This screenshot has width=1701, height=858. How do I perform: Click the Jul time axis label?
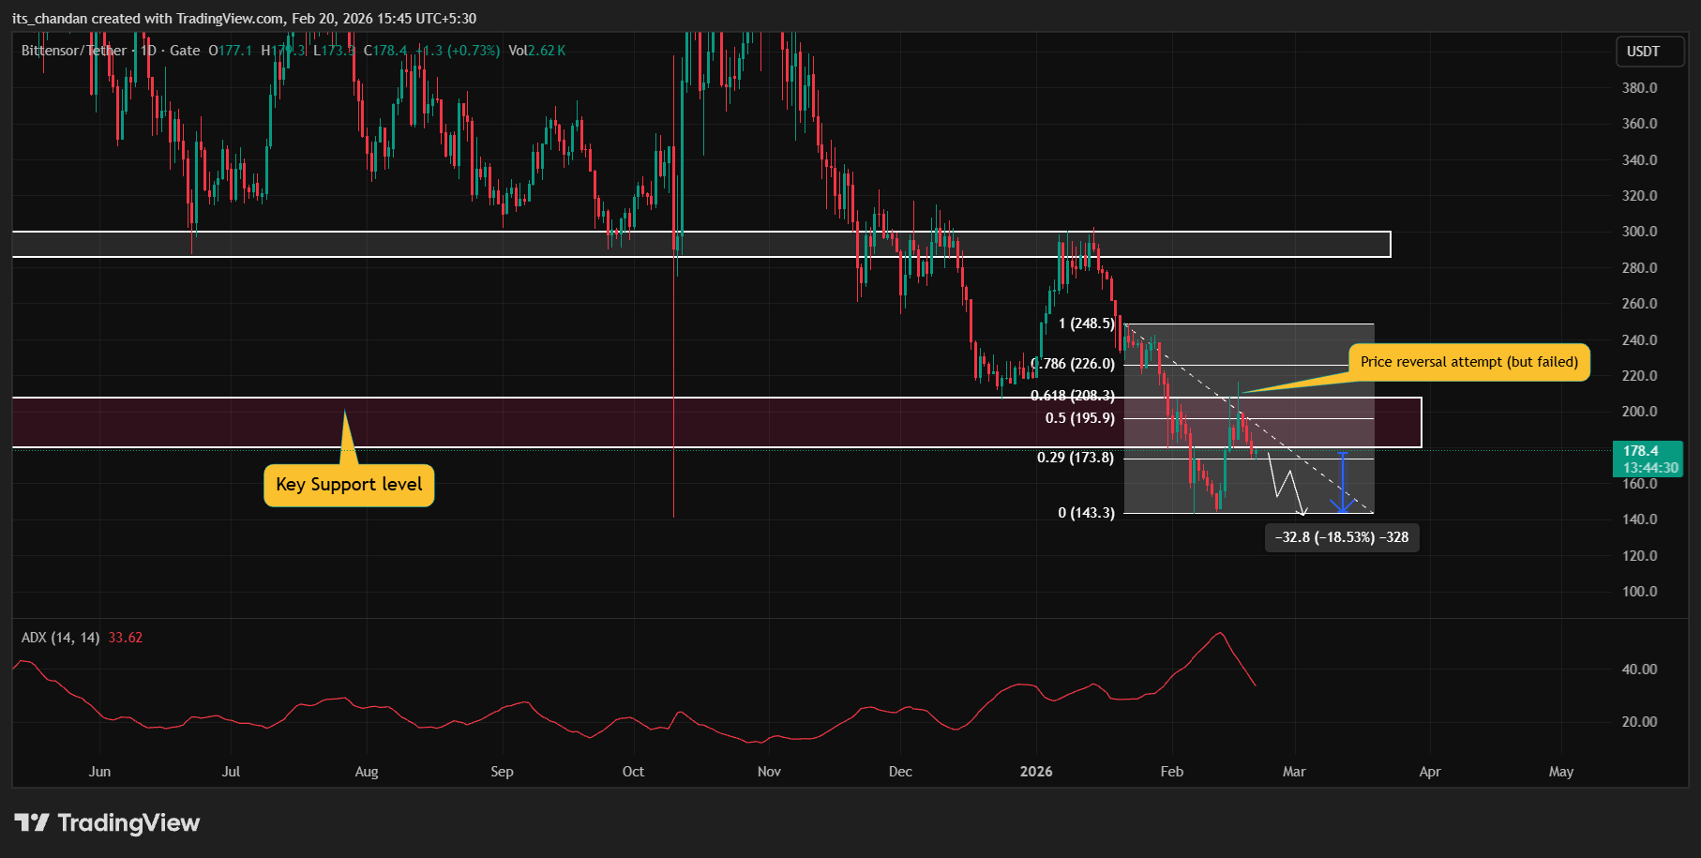231,772
